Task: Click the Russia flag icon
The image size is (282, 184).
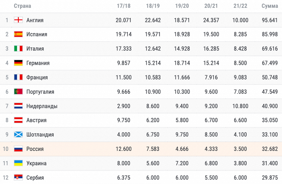Action: [x=18, y=149]
